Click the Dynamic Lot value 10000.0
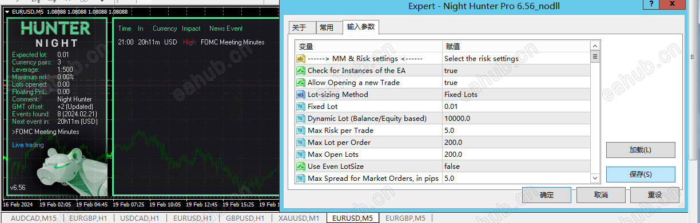This screenshot has width=700, height=223. click(516, 119)
